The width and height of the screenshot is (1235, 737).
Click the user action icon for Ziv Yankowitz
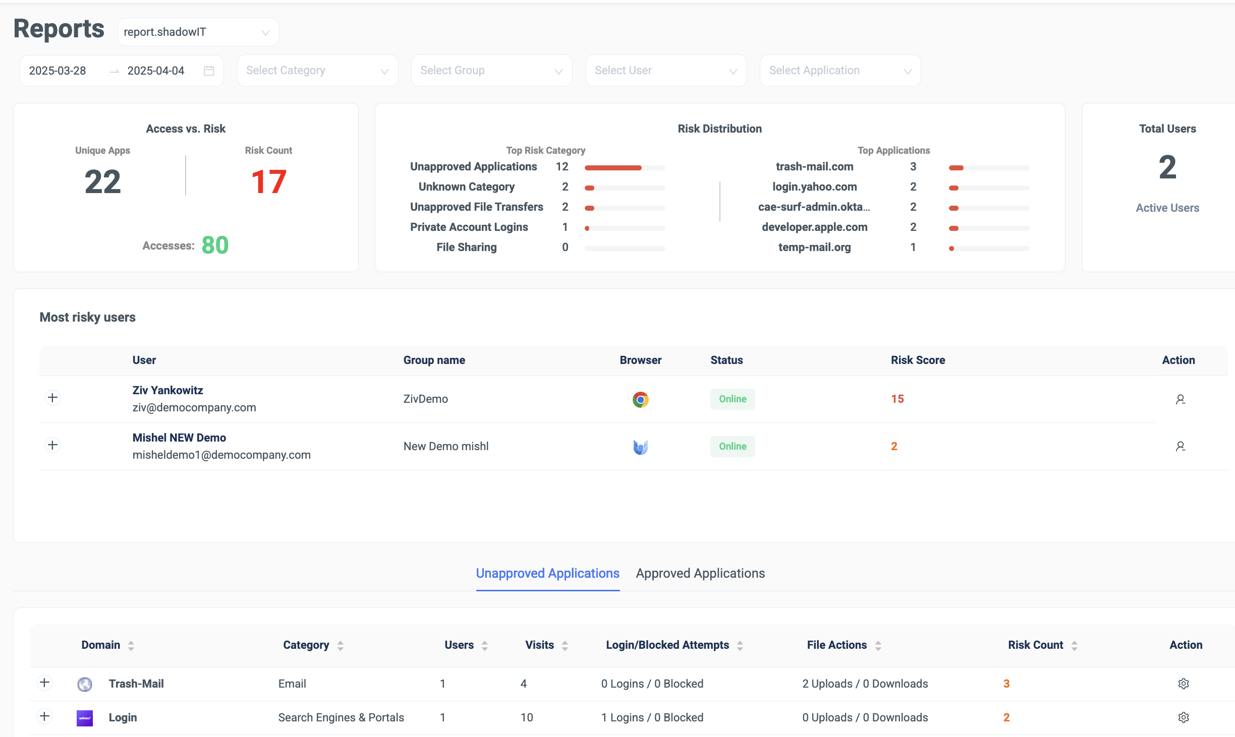1180,399
